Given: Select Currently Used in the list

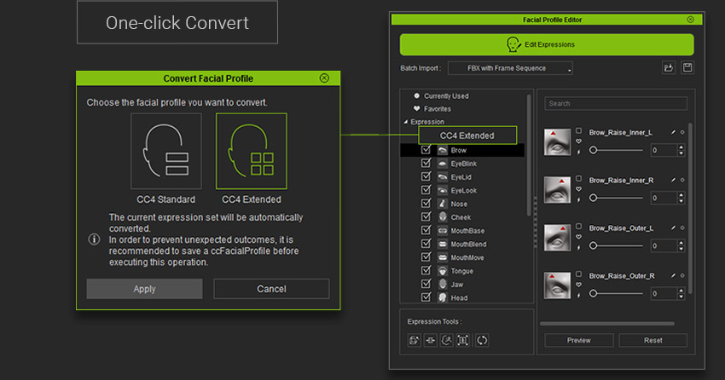Looking at the screenshot, I should [x=445, y=96].
